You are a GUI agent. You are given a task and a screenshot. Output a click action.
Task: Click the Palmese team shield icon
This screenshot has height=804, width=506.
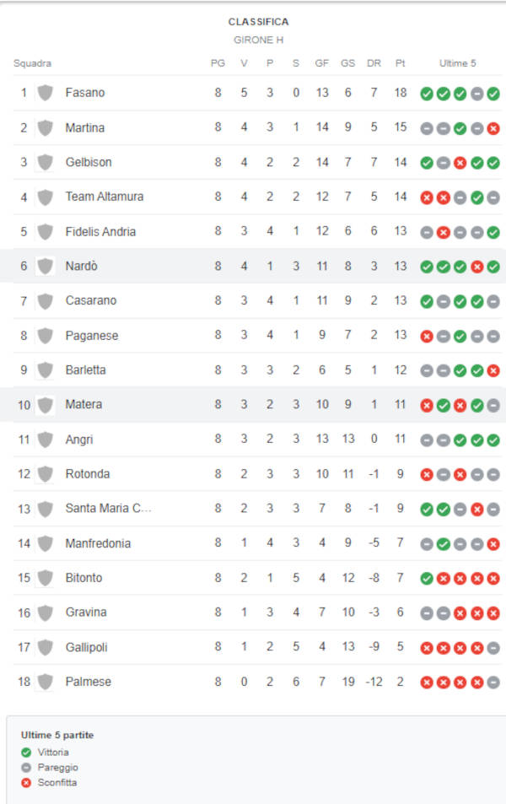45,682
